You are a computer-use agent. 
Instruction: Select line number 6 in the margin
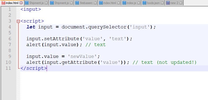(x=10, y=39)
